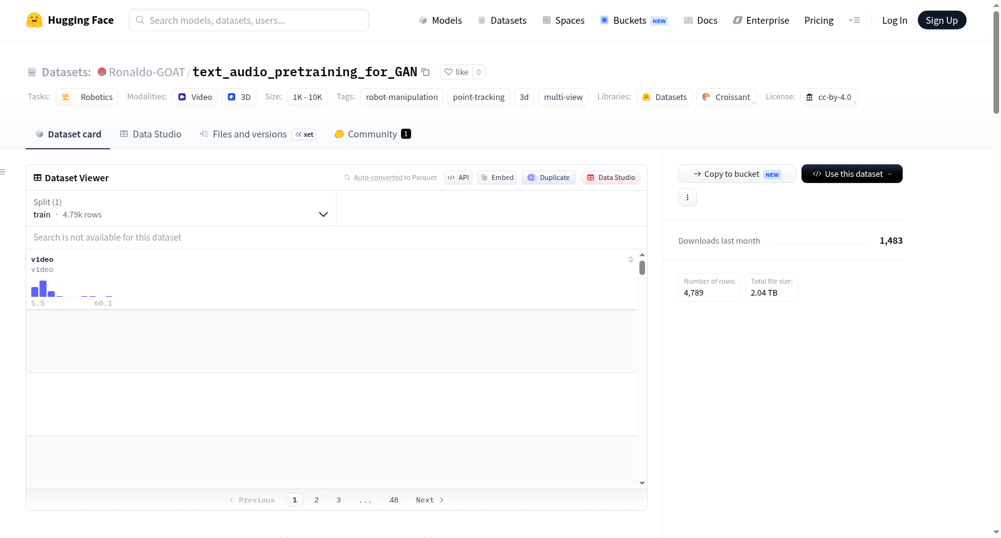
Task: Click the Datasets breadcrumb icon
Action: (x=32, y=72)
